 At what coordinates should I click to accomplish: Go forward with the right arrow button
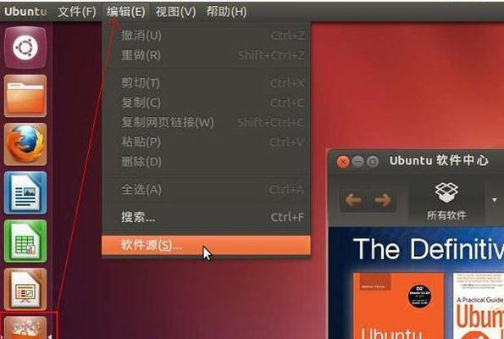(382, 200)
